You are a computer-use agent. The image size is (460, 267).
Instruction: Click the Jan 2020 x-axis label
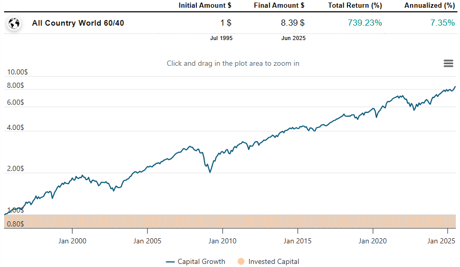click(372, 240)
